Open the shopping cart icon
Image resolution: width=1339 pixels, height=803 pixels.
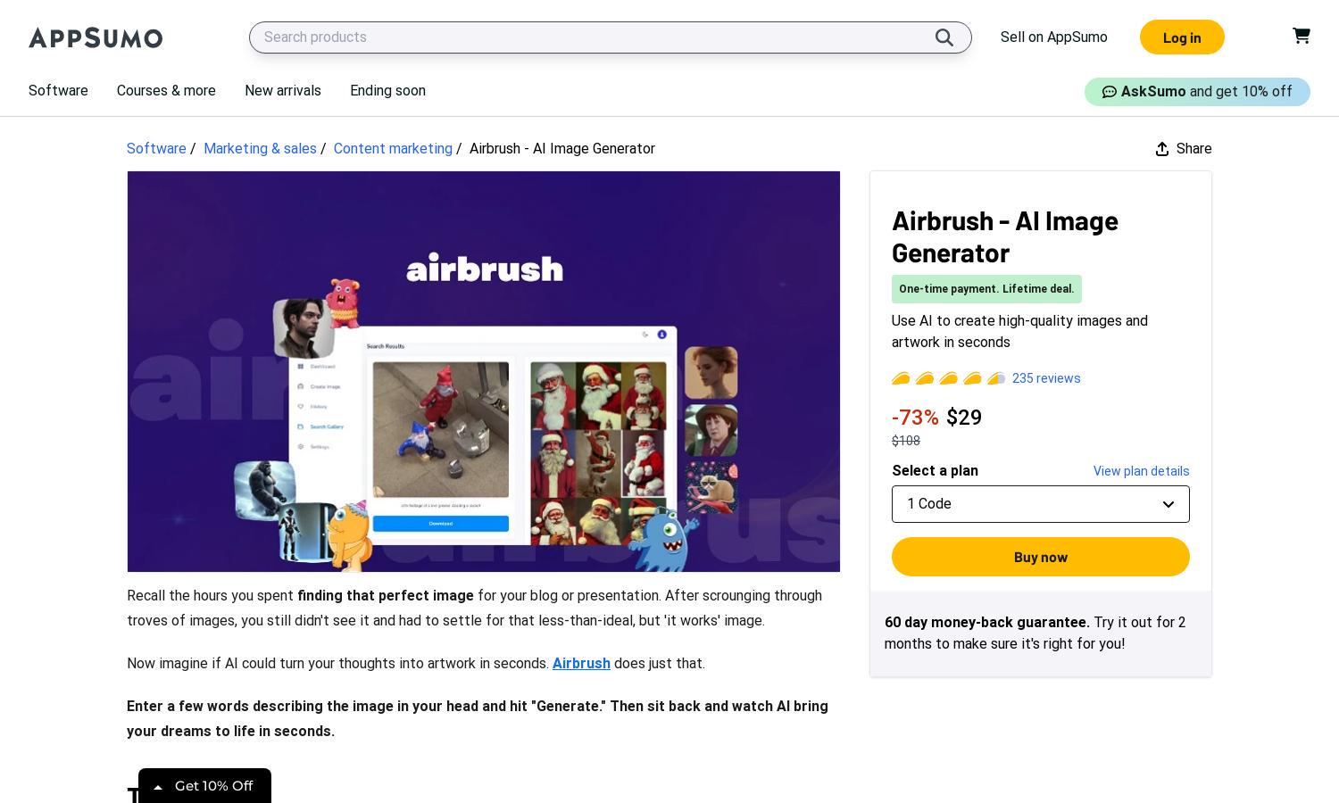pyautogui.click(x=1302, y=36)
